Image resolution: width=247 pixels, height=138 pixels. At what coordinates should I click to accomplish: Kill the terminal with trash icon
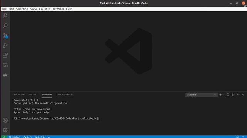(x=233, y=95)
